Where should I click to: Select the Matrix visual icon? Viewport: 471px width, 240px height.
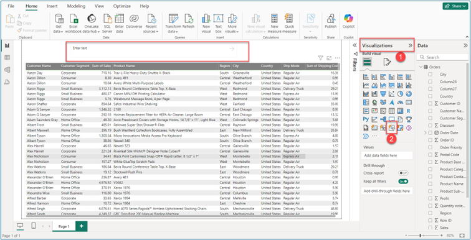coord(400,111)
